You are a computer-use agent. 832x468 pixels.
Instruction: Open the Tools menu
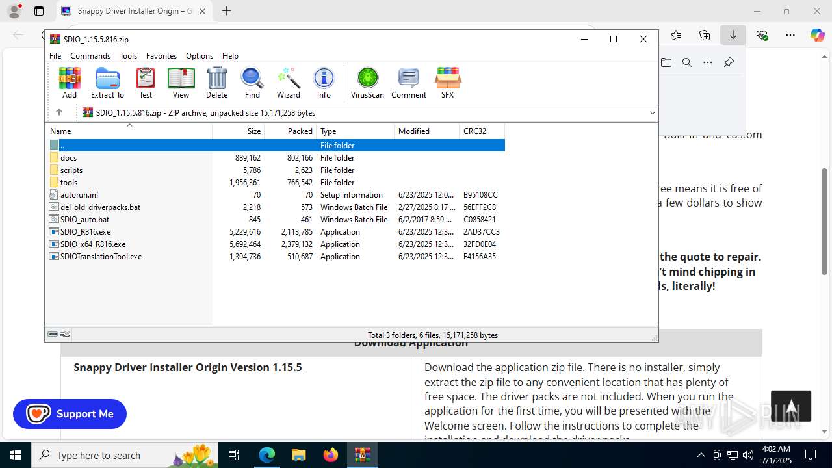pyautogui.click(x=128, y=56)
